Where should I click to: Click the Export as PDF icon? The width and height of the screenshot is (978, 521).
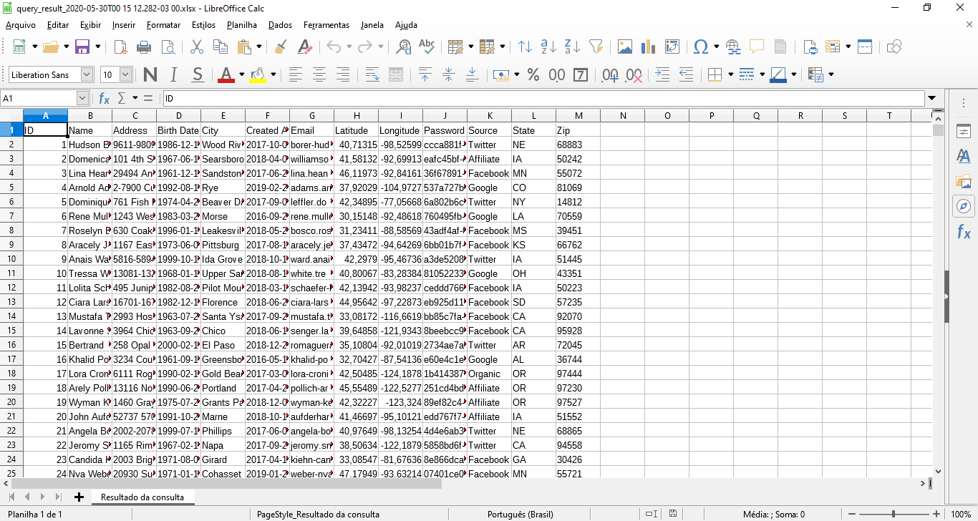pos(120,47)
